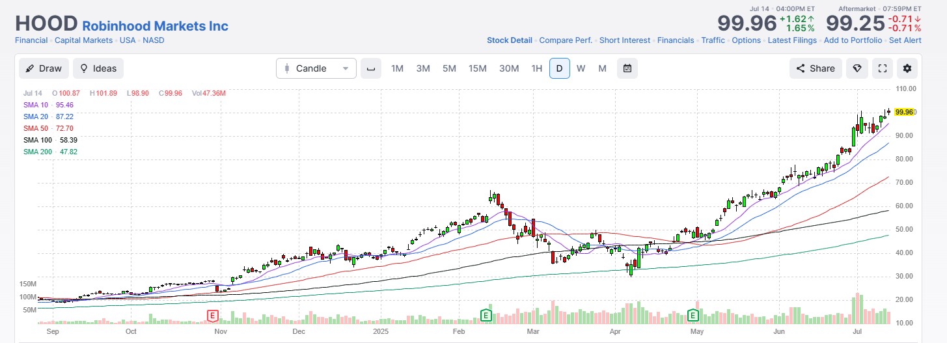Open the Capital Markets industry link
This screenshot has height=343, width=947.
[x=83, y=40]
